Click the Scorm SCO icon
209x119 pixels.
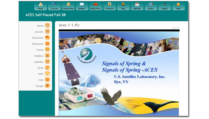(x=47, y=50)
